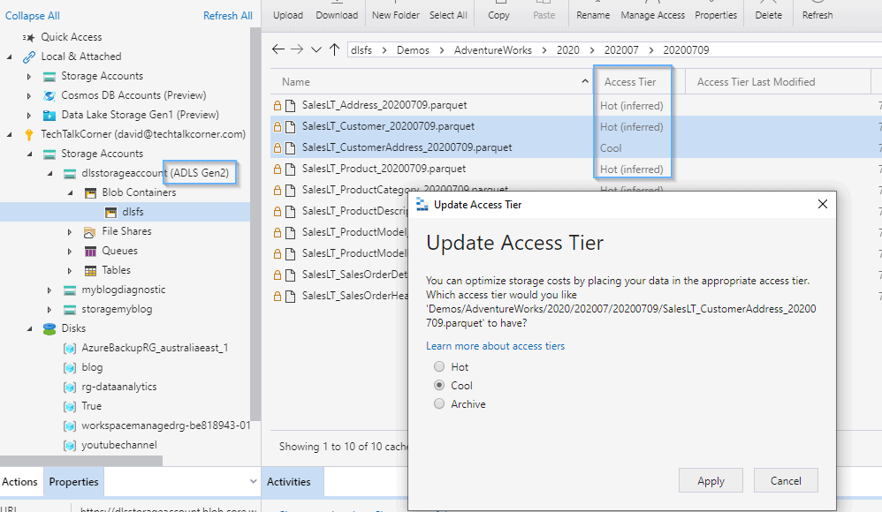Screen dimensions: 882x512
Task: Click Delete in the toolbar
Action: pos(768,15)
